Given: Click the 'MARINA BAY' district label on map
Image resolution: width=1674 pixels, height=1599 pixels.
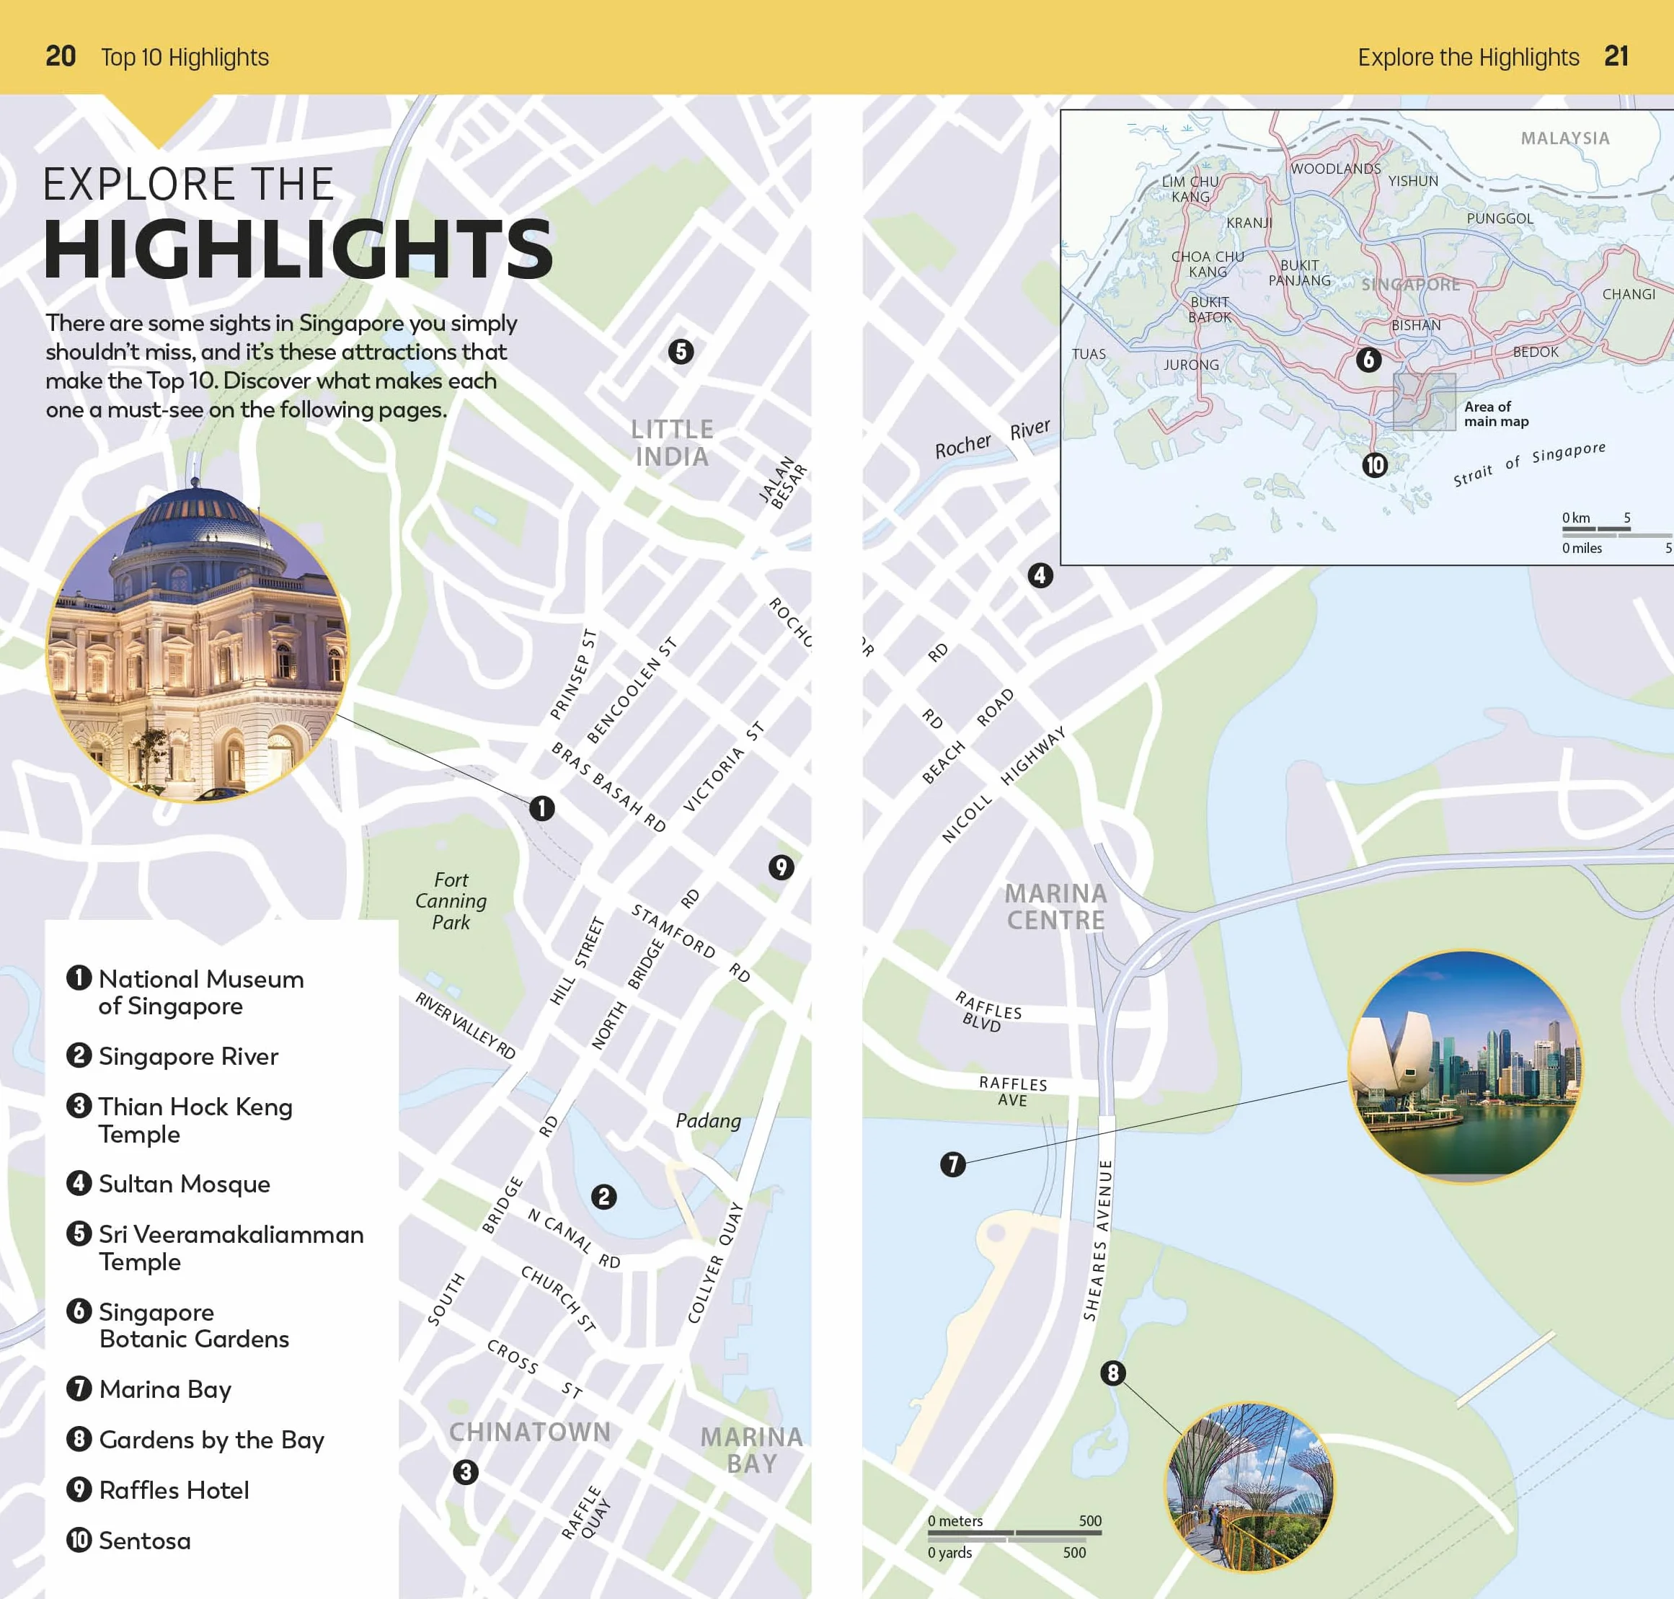Looking at the screenshot, I should [751, 1450].
